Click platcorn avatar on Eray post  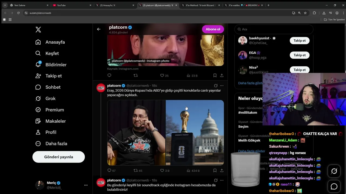click(x=101, y=88)
